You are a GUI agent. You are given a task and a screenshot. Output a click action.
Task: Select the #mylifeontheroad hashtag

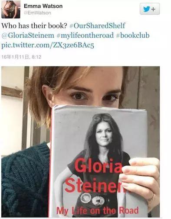tap(85, 35)
